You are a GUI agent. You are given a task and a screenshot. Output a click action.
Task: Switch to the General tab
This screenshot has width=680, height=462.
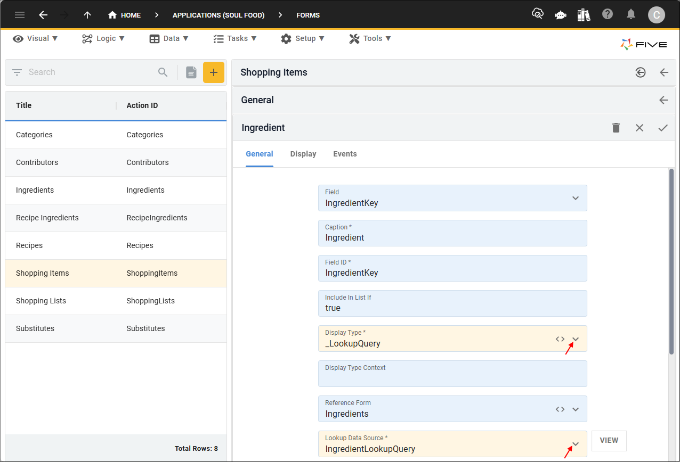[x=260, y=154]
